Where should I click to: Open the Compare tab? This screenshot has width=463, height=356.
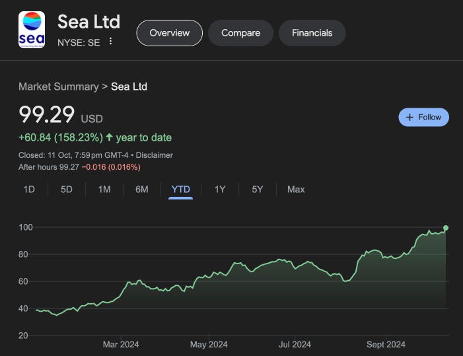[x=240, y=32]
